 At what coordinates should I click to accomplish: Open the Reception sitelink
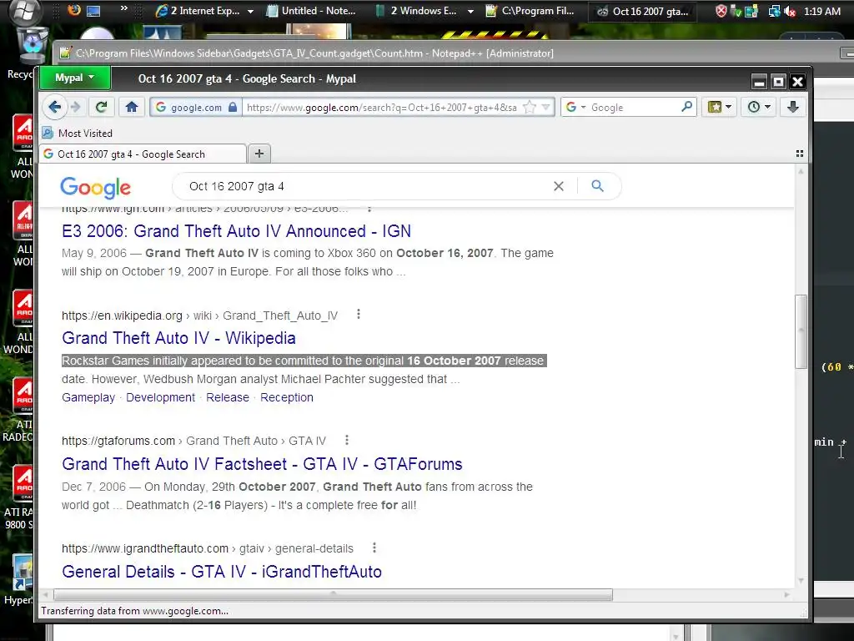(287, 397)
